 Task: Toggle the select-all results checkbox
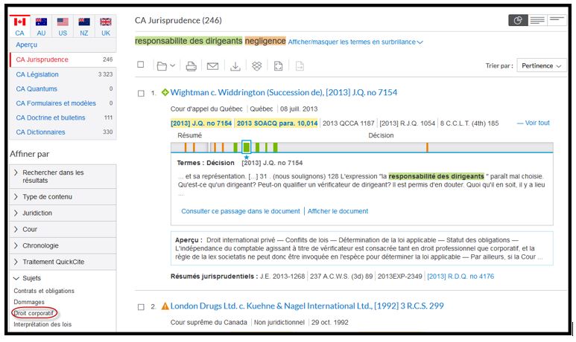140,65
